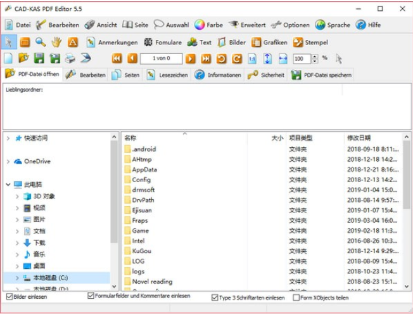Screen dimensions: 413x314
Task: Select the Novel reading folder
Action: click(x=148, y=282)
